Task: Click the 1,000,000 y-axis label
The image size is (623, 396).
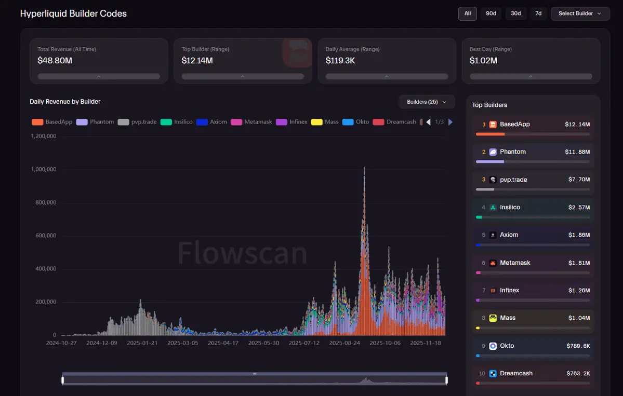Action: [44, 169]
